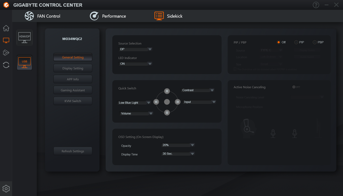The height and width of the screenshot is (196, 343).
Task: Click the PIP Audio Switch button
Action: point(307,57)
